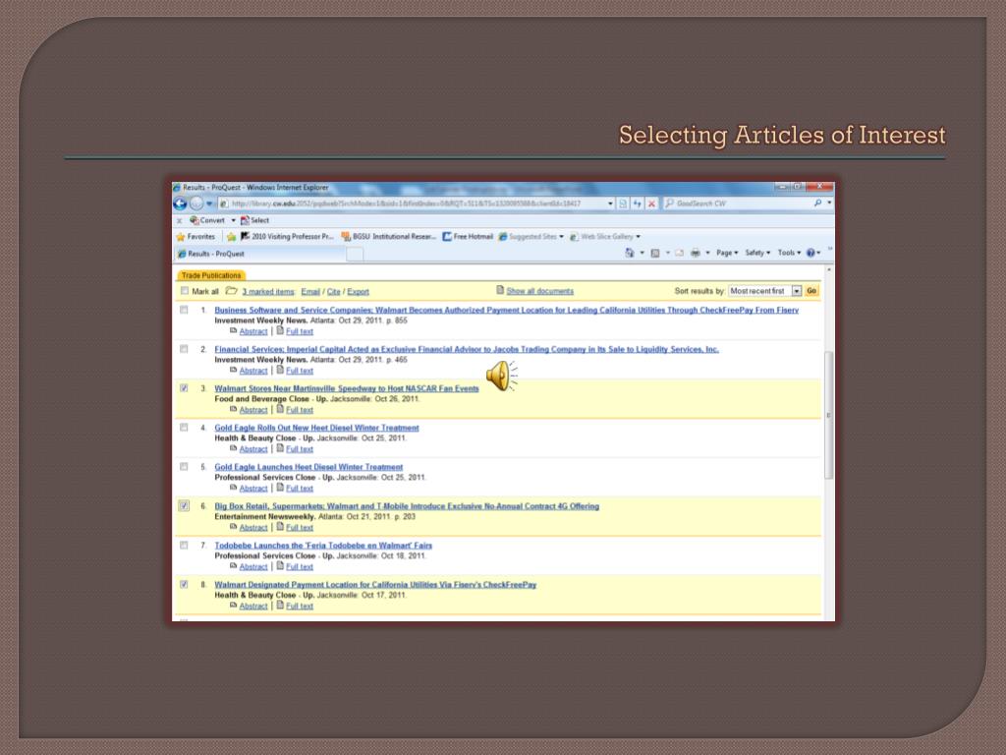Click the Select toolbar icon
The width and height of the screenshot is (1006, 755).
[245, 220]
